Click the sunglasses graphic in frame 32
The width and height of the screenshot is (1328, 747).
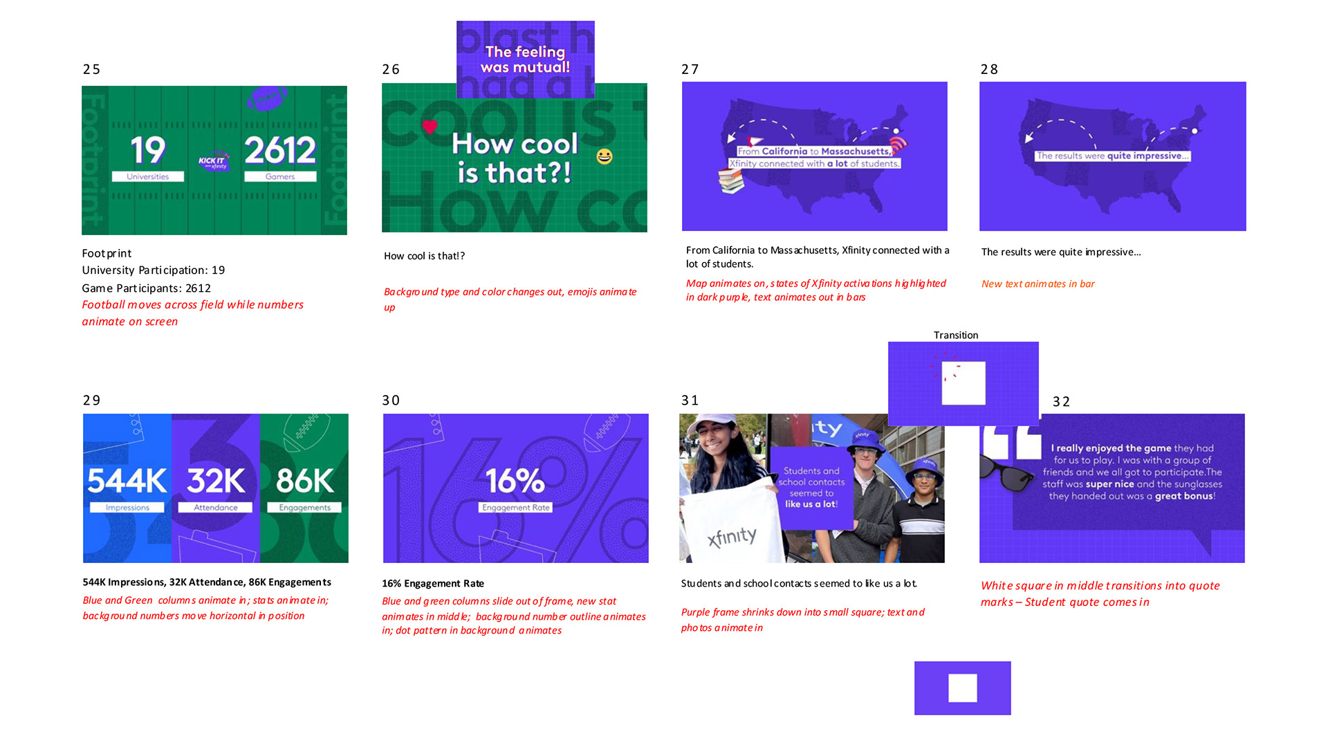(1006, 472)
